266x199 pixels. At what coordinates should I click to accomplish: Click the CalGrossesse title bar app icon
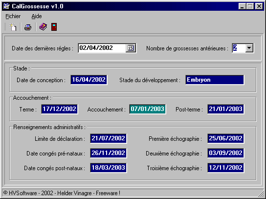click(7, 6)
